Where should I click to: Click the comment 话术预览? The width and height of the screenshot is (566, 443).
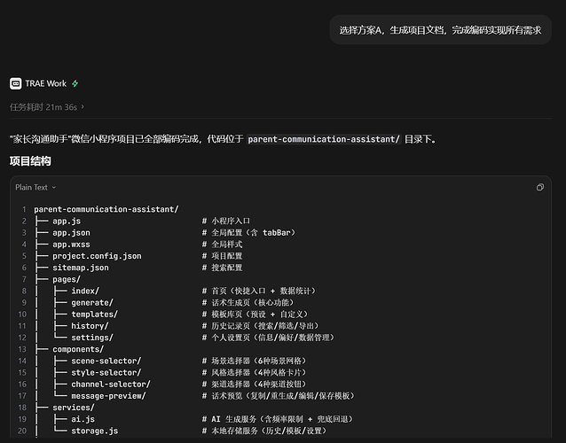(x=279, y=396)
